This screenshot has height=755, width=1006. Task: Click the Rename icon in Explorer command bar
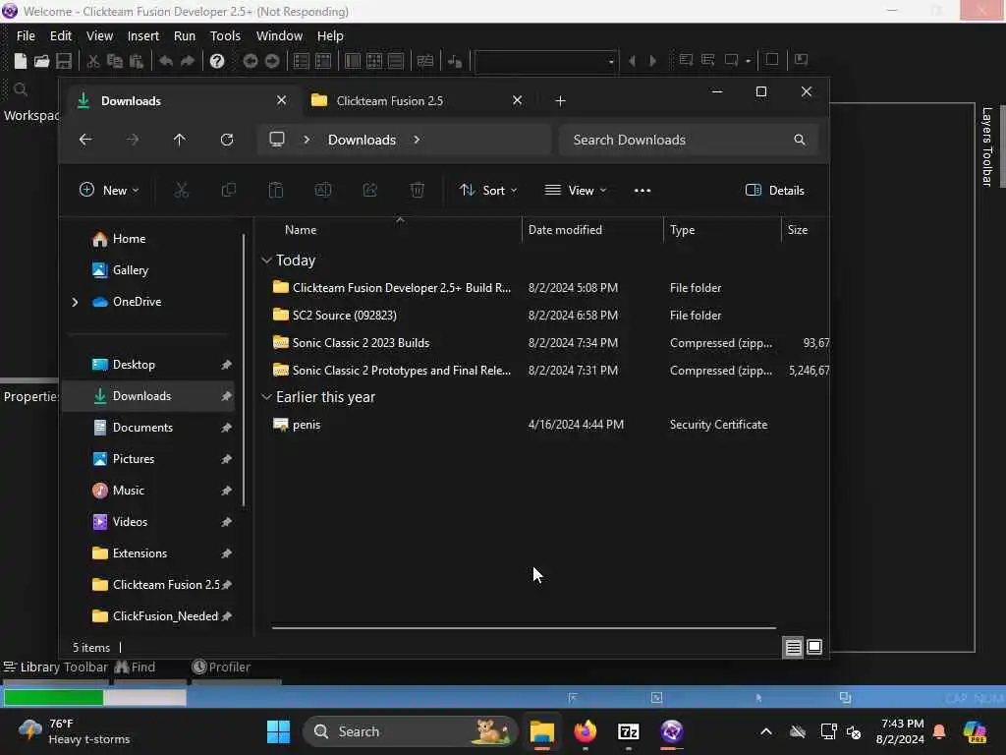point(322,190)
